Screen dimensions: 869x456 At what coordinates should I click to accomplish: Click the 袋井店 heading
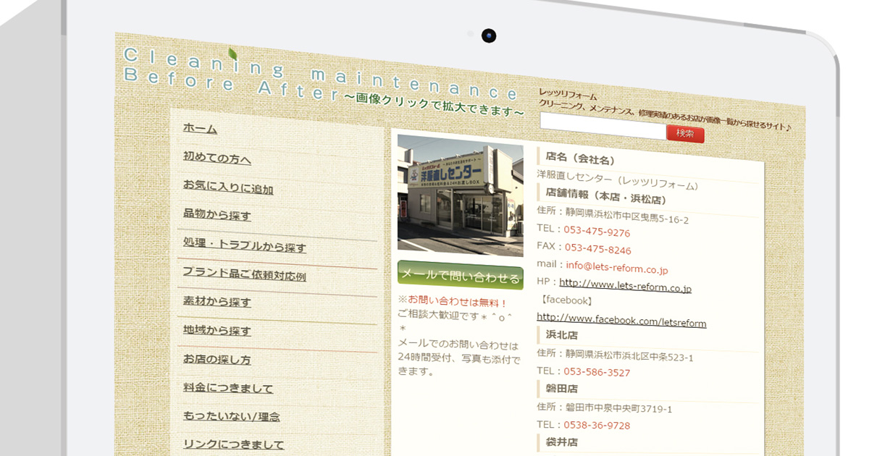pos(561,442)
